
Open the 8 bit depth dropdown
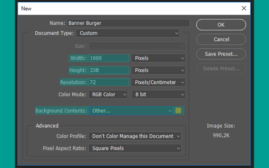pos(158,94)
